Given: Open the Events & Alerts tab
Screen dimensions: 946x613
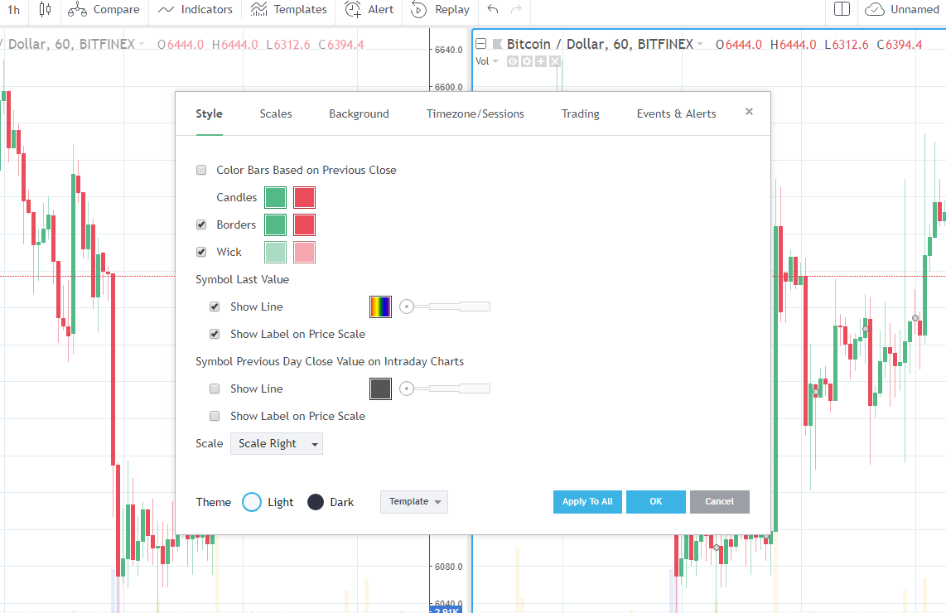Looking at the screenshot, I should pyautogui.click(x=676, y=114).
